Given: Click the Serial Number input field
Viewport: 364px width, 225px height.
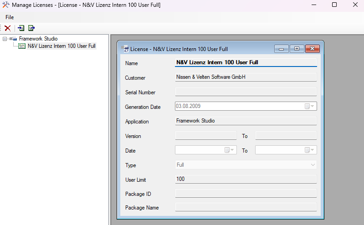Looking at the screenshot, I should click(246, 92).
